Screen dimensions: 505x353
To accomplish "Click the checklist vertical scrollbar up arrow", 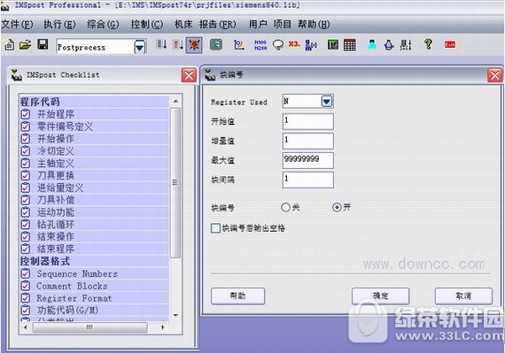I will 175,102.
